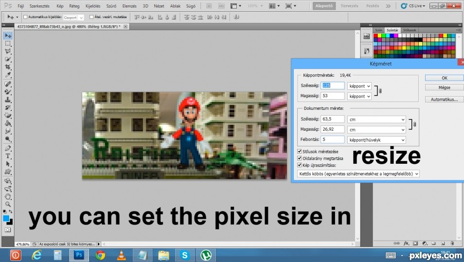Open the Szűrő menu
Image resolution: width=464 pixels, height=262 pixels.
coord(111,6)
